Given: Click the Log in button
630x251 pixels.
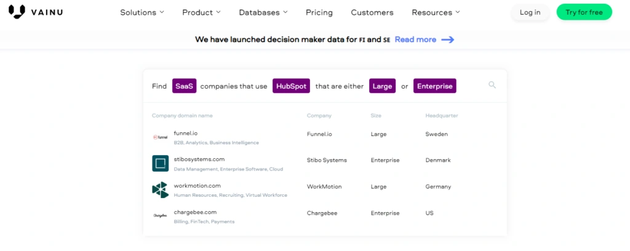Looking at the screenshot, I should pyautogui.click(x=530, y=12).
